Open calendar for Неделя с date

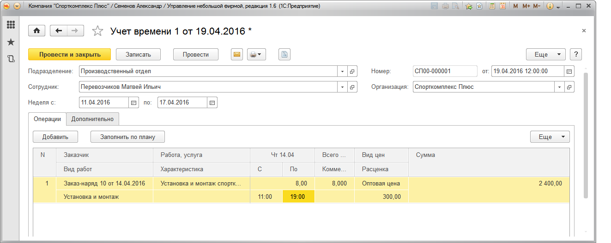134,103
